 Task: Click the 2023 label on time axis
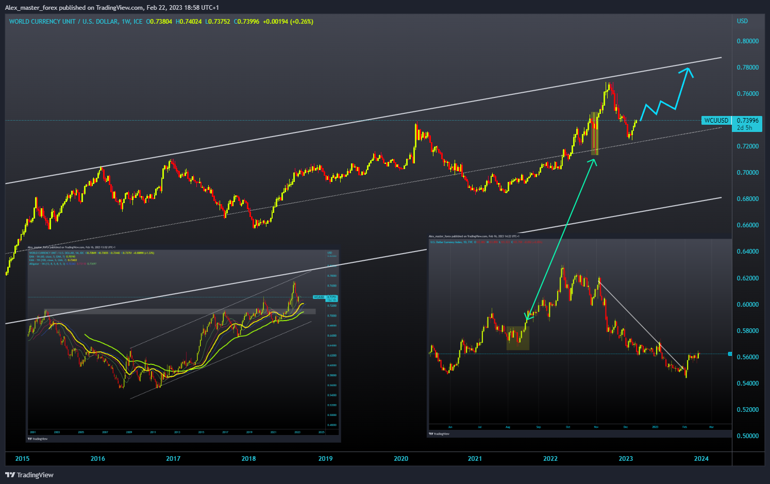click(626, 459)
